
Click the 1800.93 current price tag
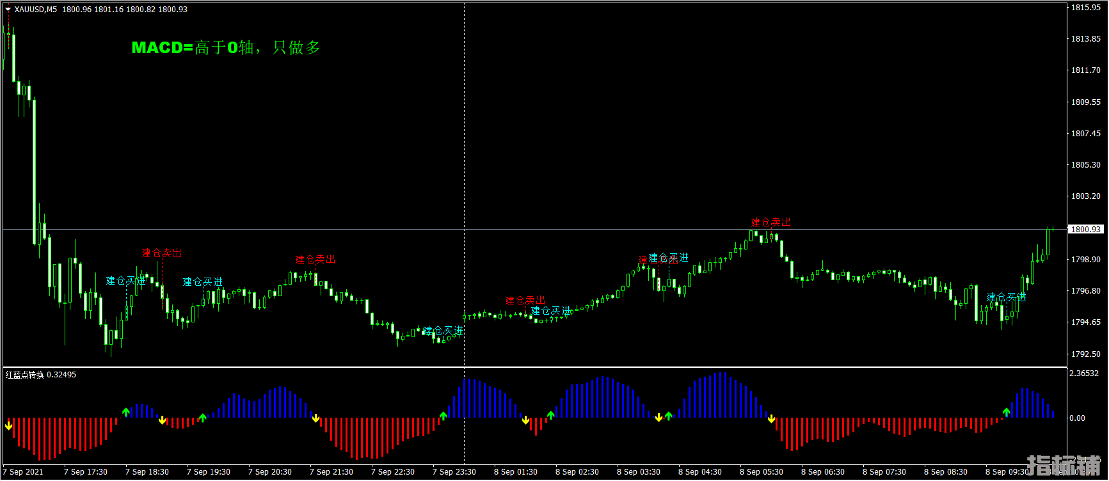point(1086,229)
